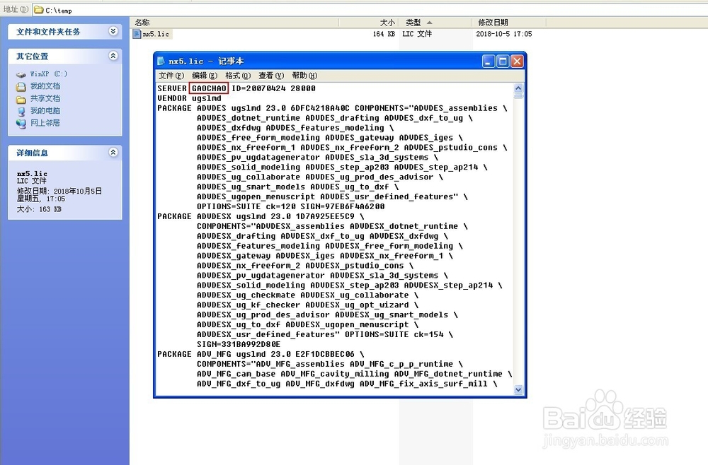Viewport: 708px width, 465px height.
Task: Open 网上邻居 link
Action: pyautogui.click(x=45, y=122)
